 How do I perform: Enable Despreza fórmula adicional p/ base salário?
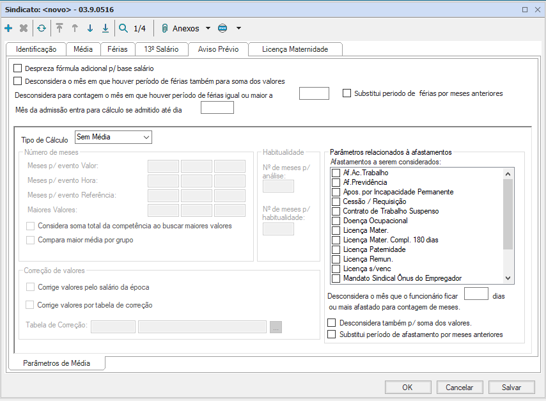18,68
